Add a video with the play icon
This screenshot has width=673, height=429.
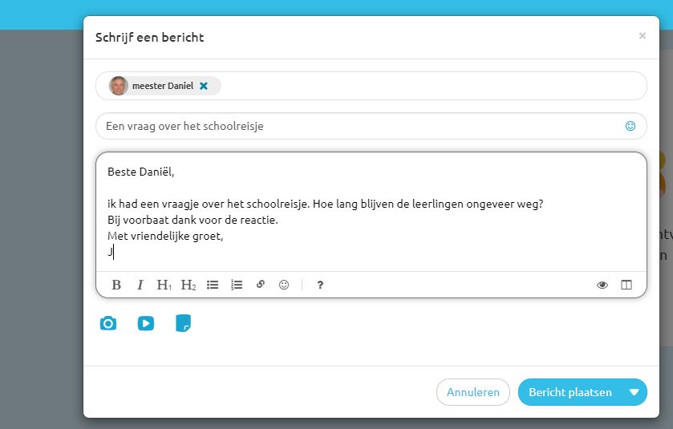146,323
